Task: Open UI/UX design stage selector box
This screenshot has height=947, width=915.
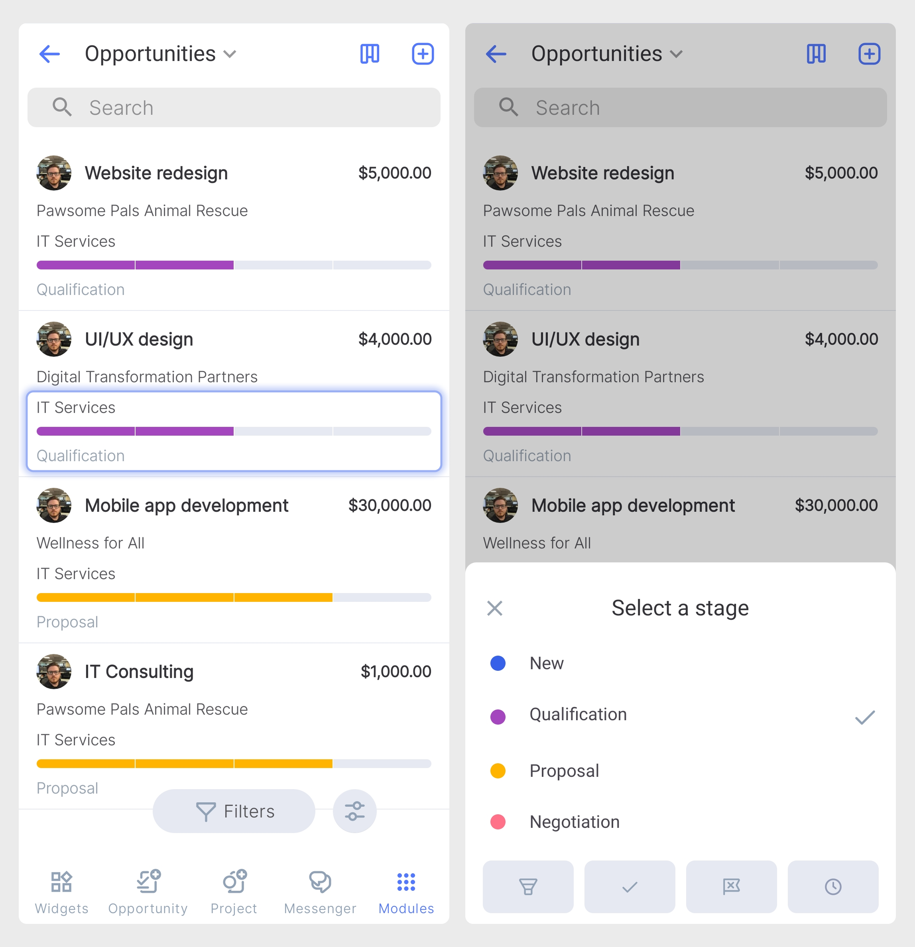Action: tap(234, 431)
